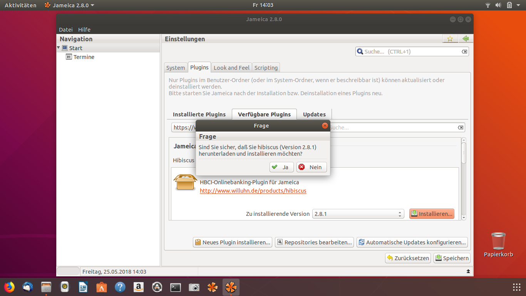Collapse the Start tree node
This screenshot has width=526, height=296.
59,48
